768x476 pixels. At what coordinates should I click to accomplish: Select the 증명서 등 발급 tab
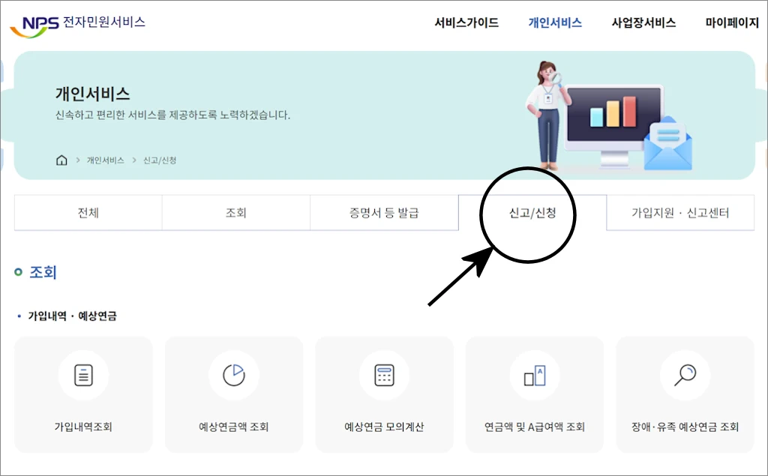coord(384,213)
